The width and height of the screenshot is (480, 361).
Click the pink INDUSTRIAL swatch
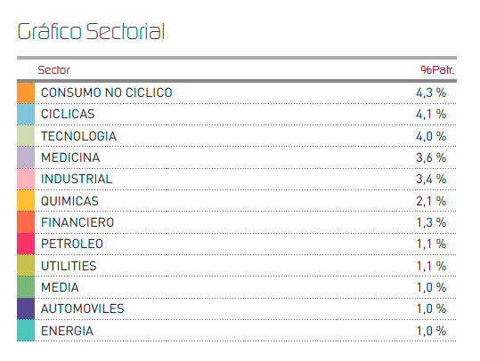tap(26, 179)
